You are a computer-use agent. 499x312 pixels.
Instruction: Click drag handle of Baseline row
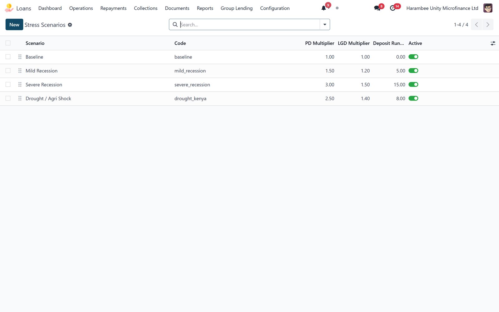(20, 57)
